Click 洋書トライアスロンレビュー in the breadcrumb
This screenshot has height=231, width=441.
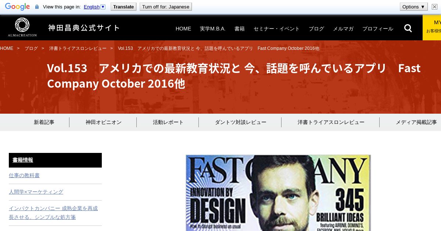[x=78, y=48]
